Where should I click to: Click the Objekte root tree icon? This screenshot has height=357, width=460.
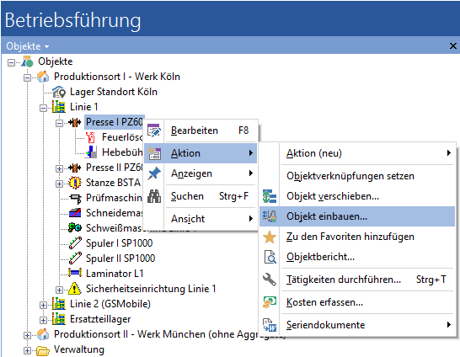tap(27, 61)
